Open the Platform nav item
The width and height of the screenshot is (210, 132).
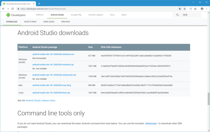tap(40, 15)
